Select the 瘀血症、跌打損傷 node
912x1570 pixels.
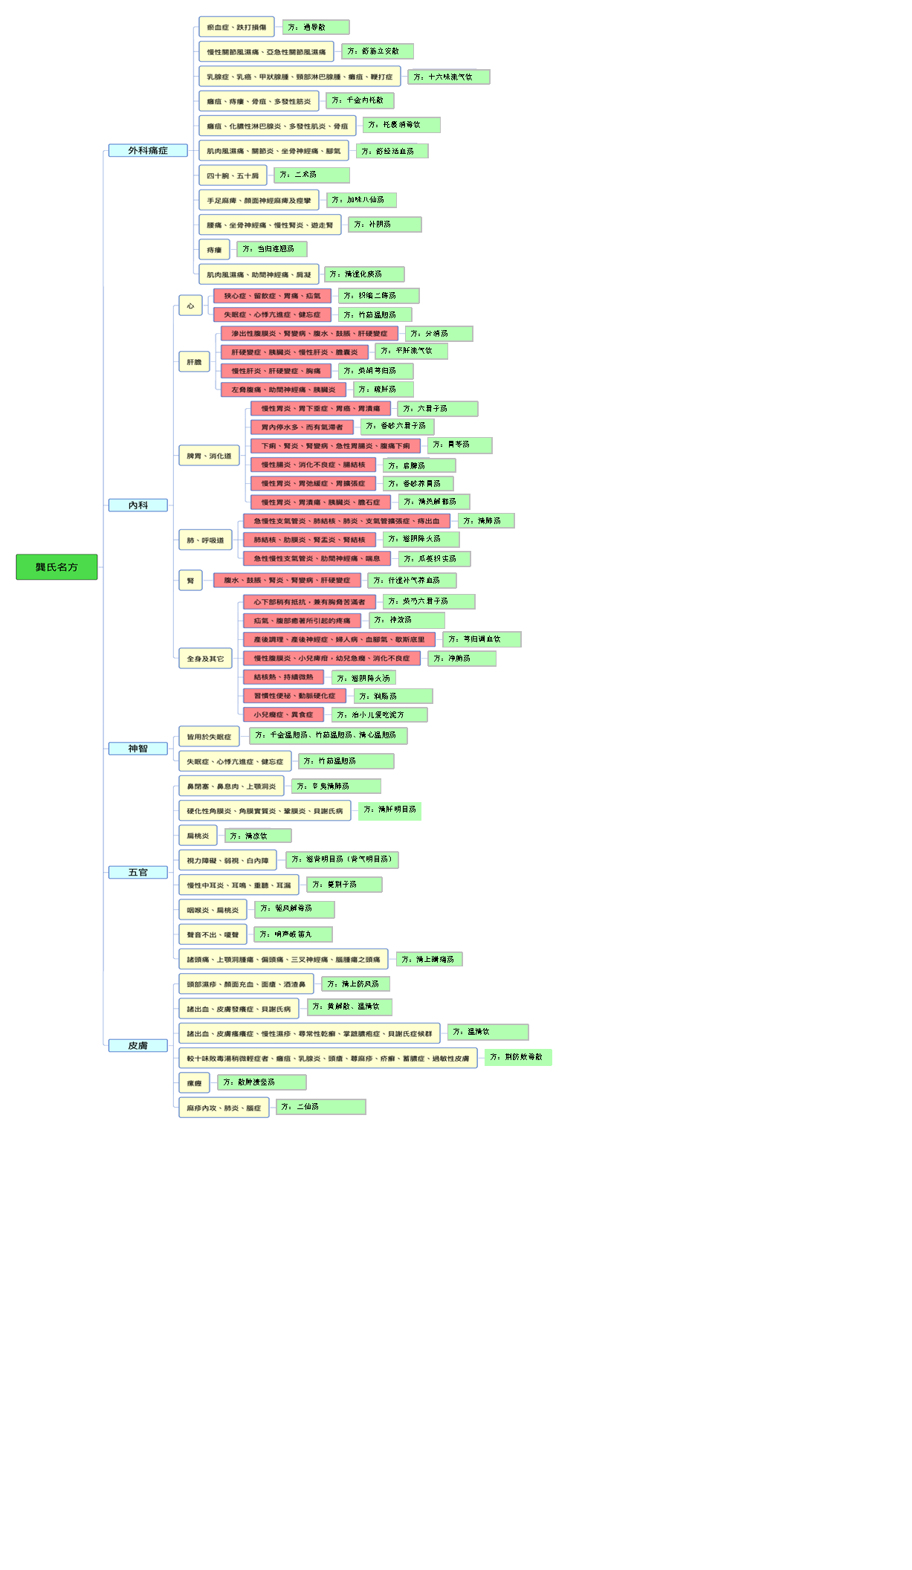click(x=236, y=27)
